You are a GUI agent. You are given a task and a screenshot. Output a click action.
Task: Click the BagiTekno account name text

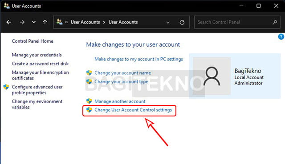pos(248,71)
